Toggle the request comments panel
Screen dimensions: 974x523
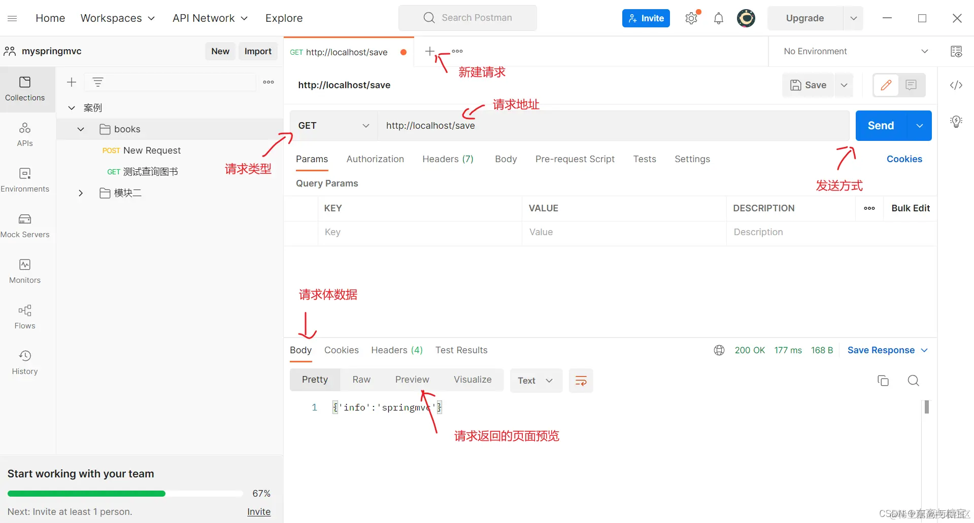click(911, 85)
